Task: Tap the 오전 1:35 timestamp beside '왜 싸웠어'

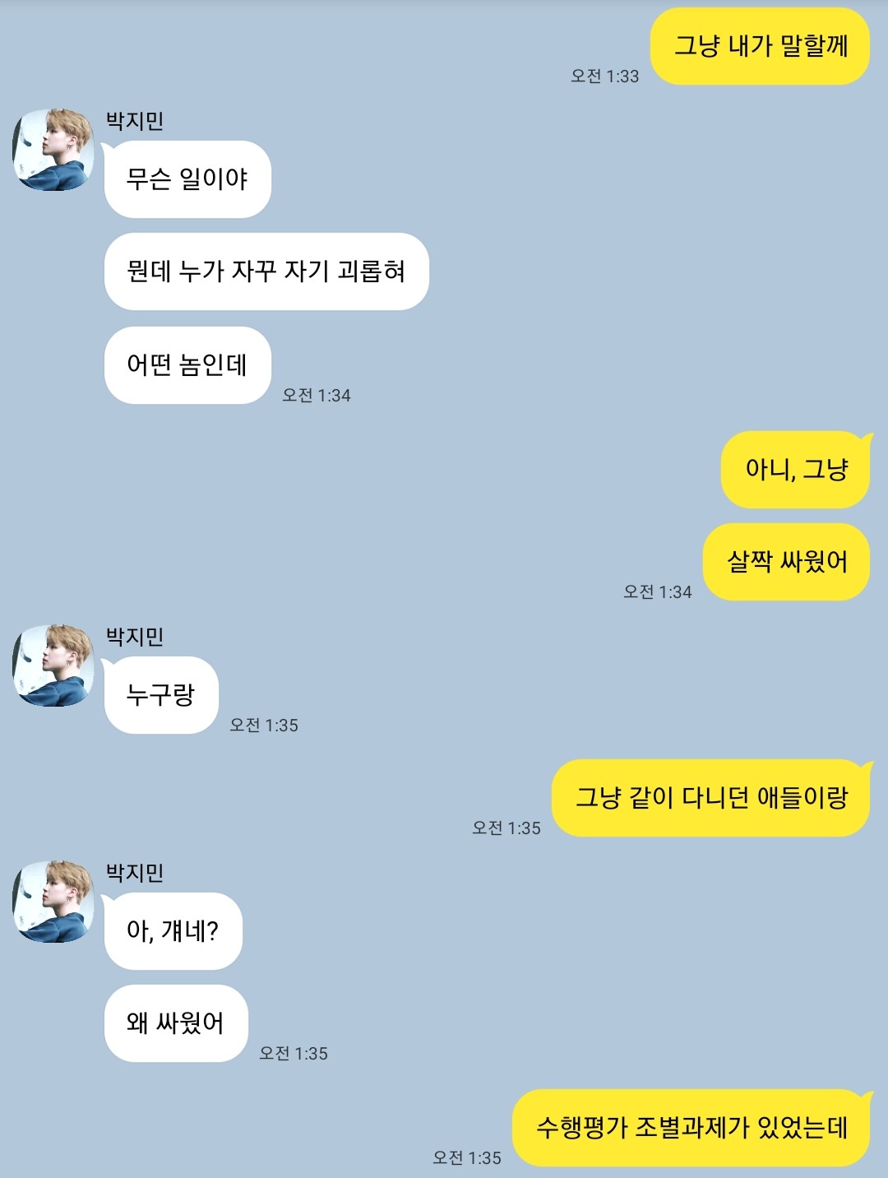Action: pyautogui.click(x=294, y=1053)
